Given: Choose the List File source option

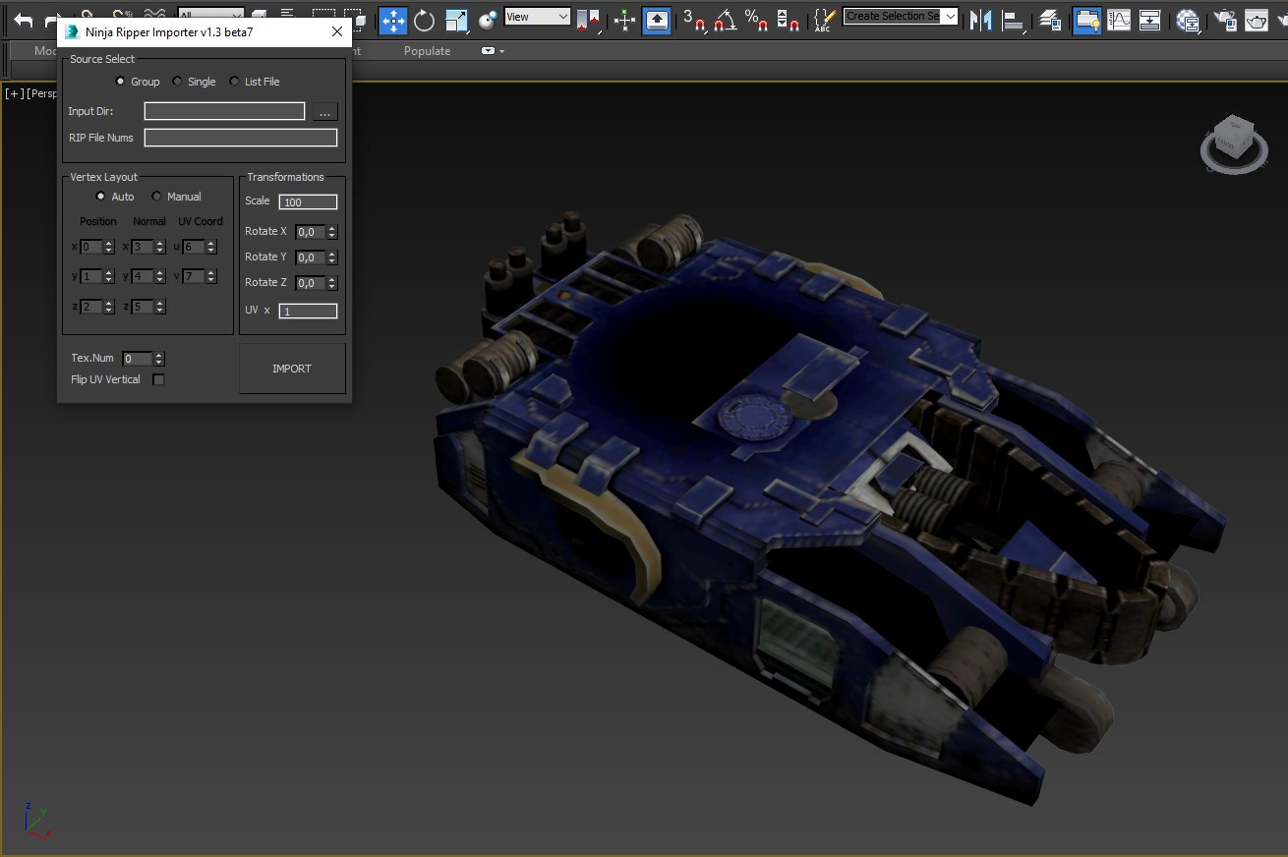Looking at the screenshot, I should point(235,82).
